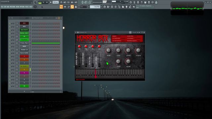Open the Channel rack view icon

[x=112, y=7]
